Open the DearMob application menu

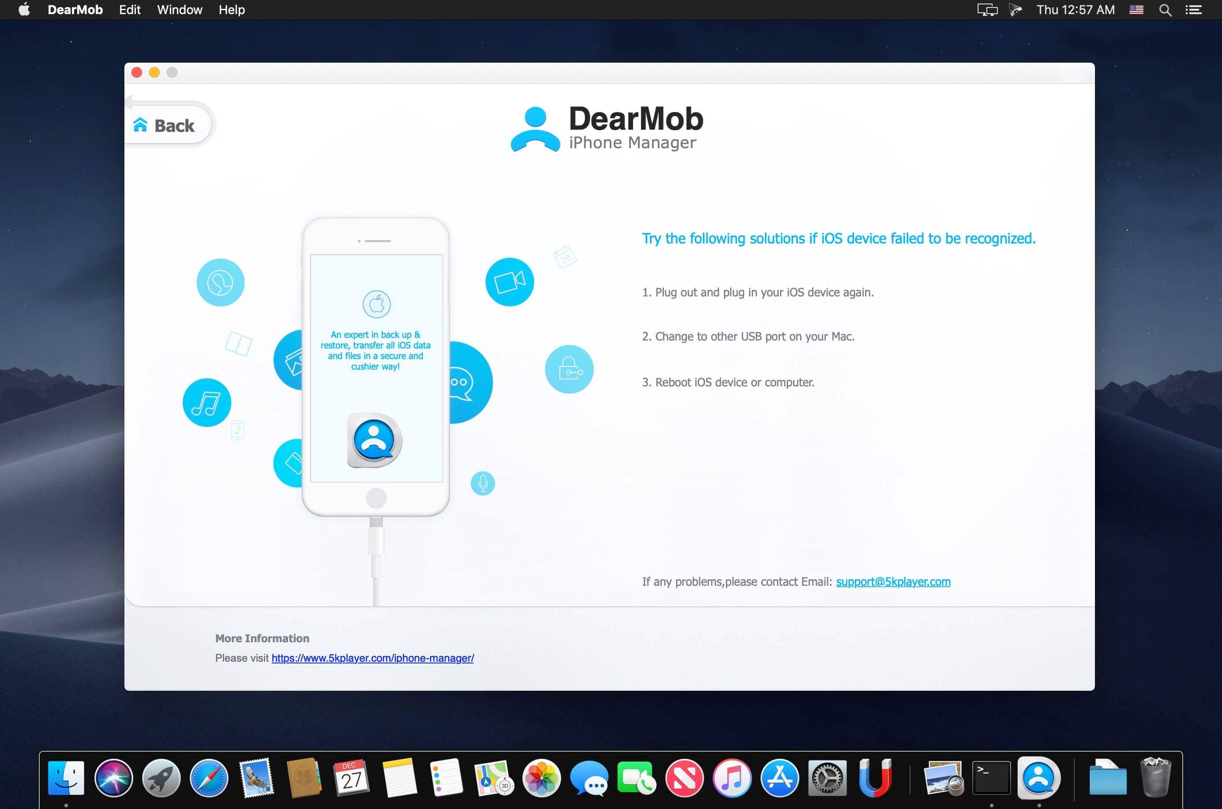point(75,10)
